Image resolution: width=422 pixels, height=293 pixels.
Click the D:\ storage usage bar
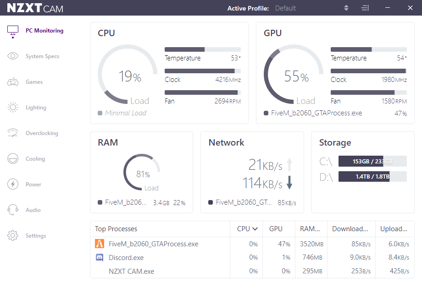(372, 177)
